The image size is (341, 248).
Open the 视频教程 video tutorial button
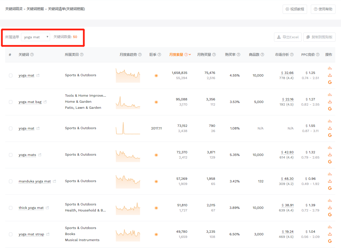pyautogui.click(x=295, y=9)
